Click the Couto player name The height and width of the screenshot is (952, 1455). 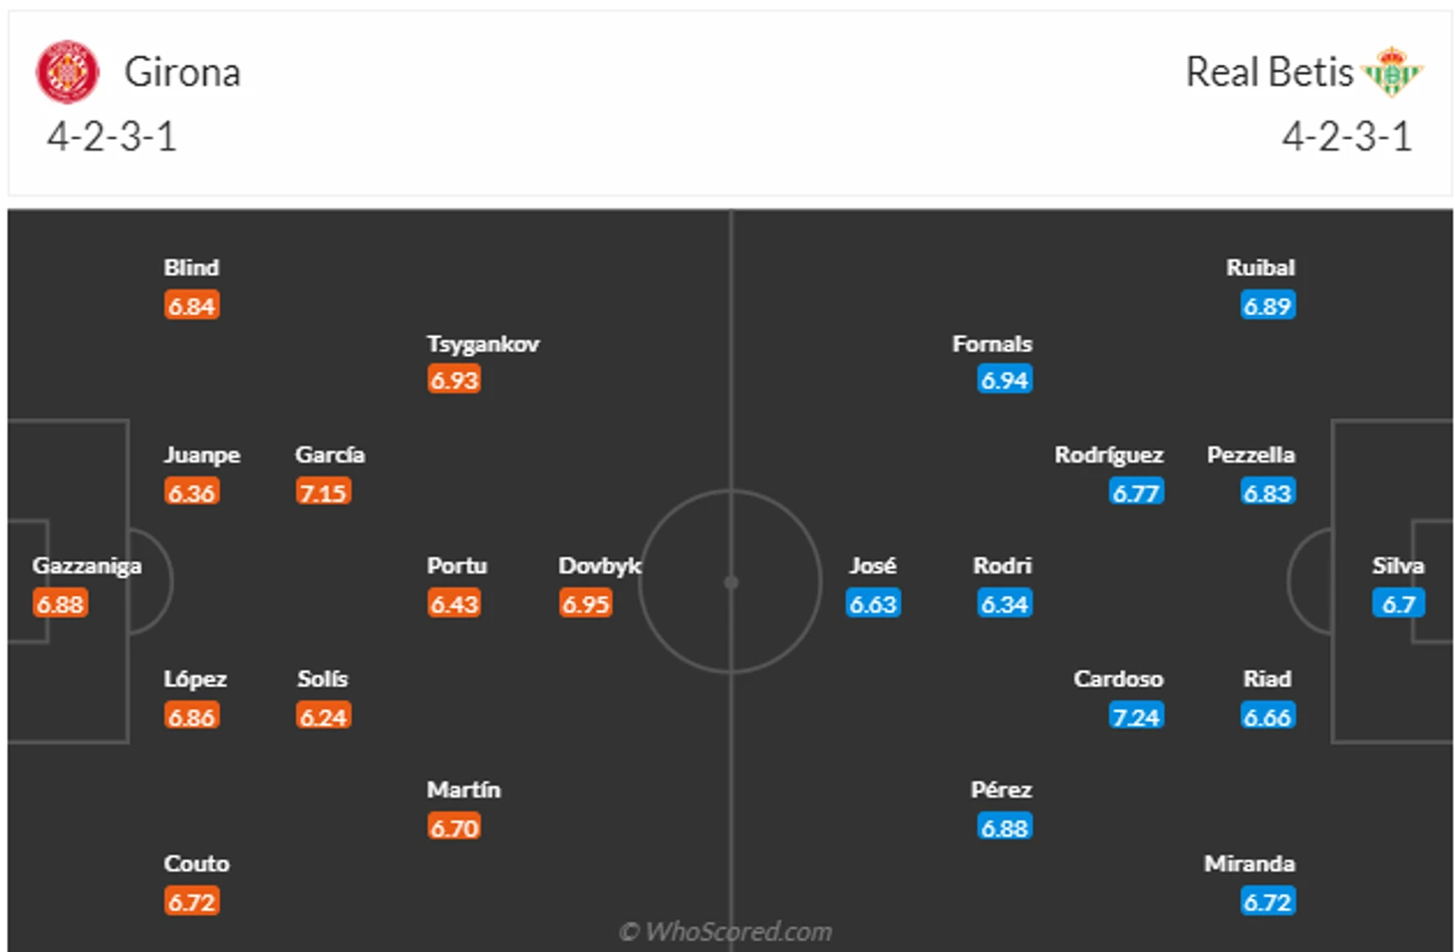(x=196, y=863)
